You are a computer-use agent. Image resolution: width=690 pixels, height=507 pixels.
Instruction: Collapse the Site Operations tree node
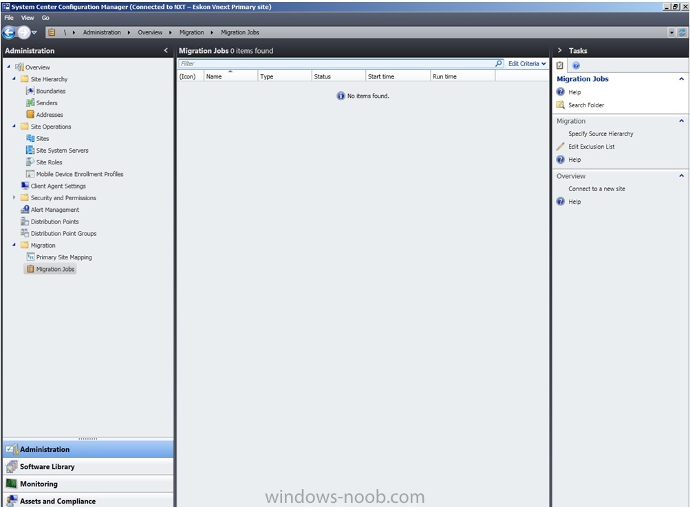pyautogui.click(x=14, y=126)
